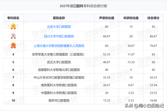Image resolution: width=167 pixels, height=111 pixels.
Task: Click the 专科排名 column header
Action: click(x=13, y=18)
